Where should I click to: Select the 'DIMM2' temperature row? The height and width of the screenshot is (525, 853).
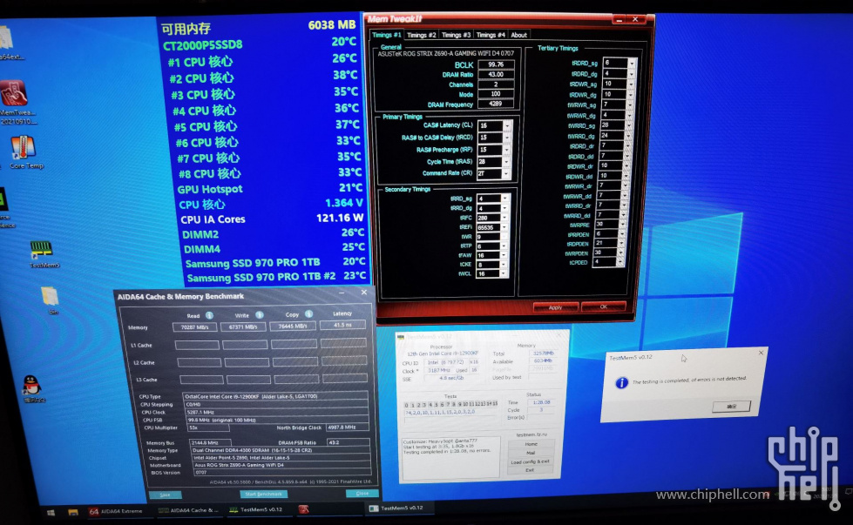[273, 233]
